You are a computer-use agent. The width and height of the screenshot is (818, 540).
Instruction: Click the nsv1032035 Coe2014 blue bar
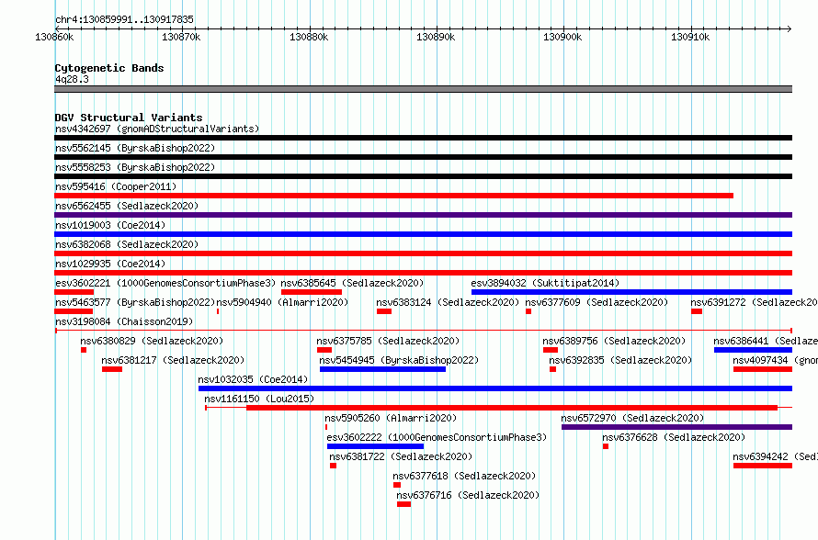(x=495, y=388)
